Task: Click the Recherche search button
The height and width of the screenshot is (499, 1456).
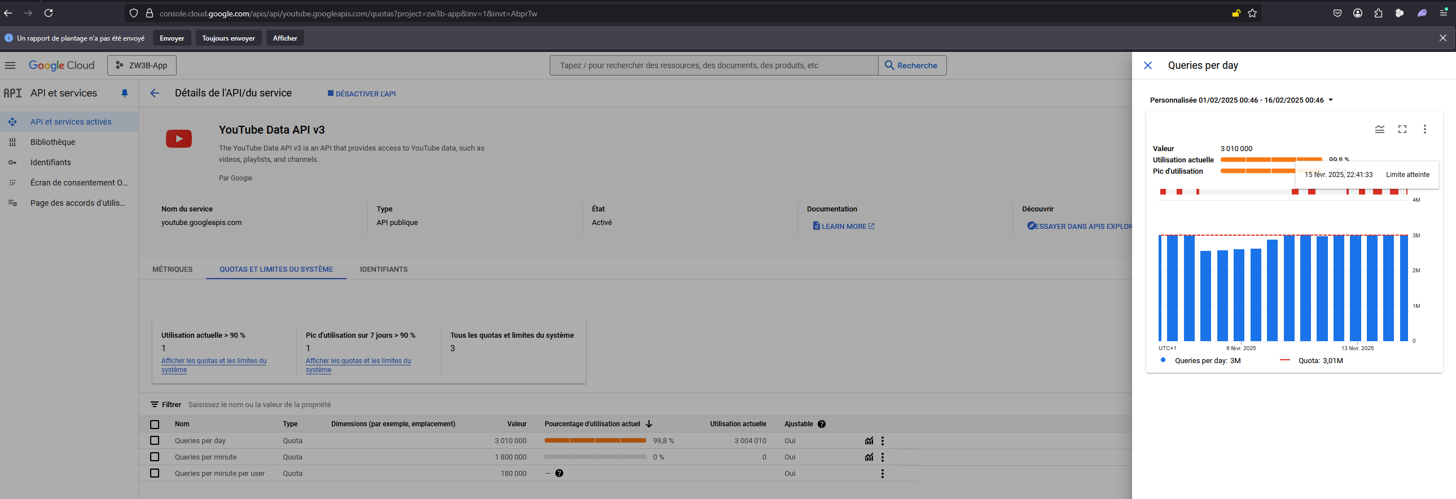Action: tap(913, 65)
